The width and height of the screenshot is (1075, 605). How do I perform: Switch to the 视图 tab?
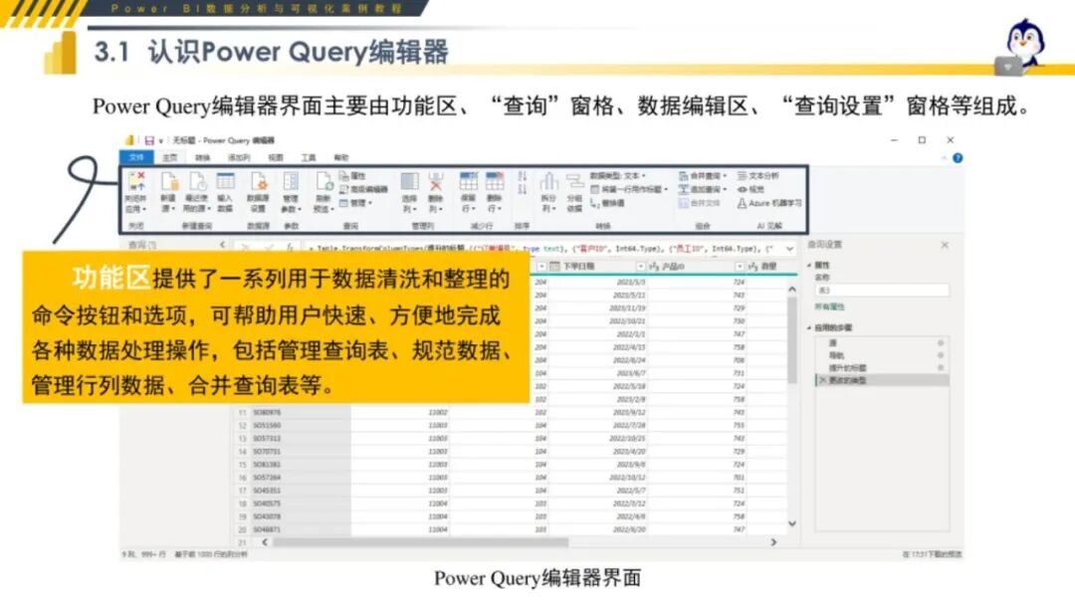[275, 157]
